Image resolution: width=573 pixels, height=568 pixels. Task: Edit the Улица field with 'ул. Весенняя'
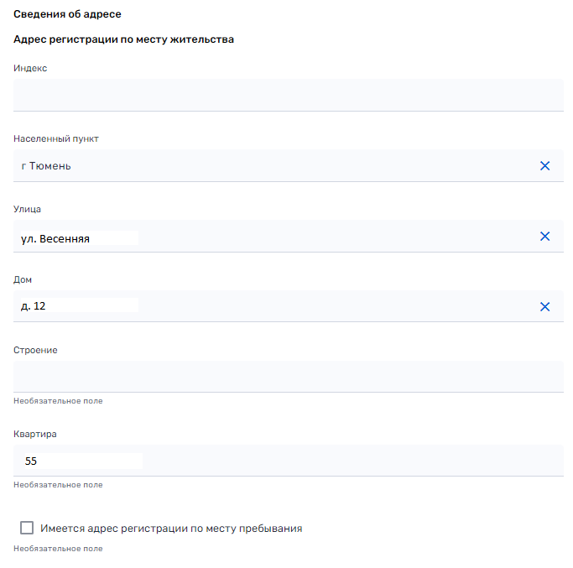268,237
